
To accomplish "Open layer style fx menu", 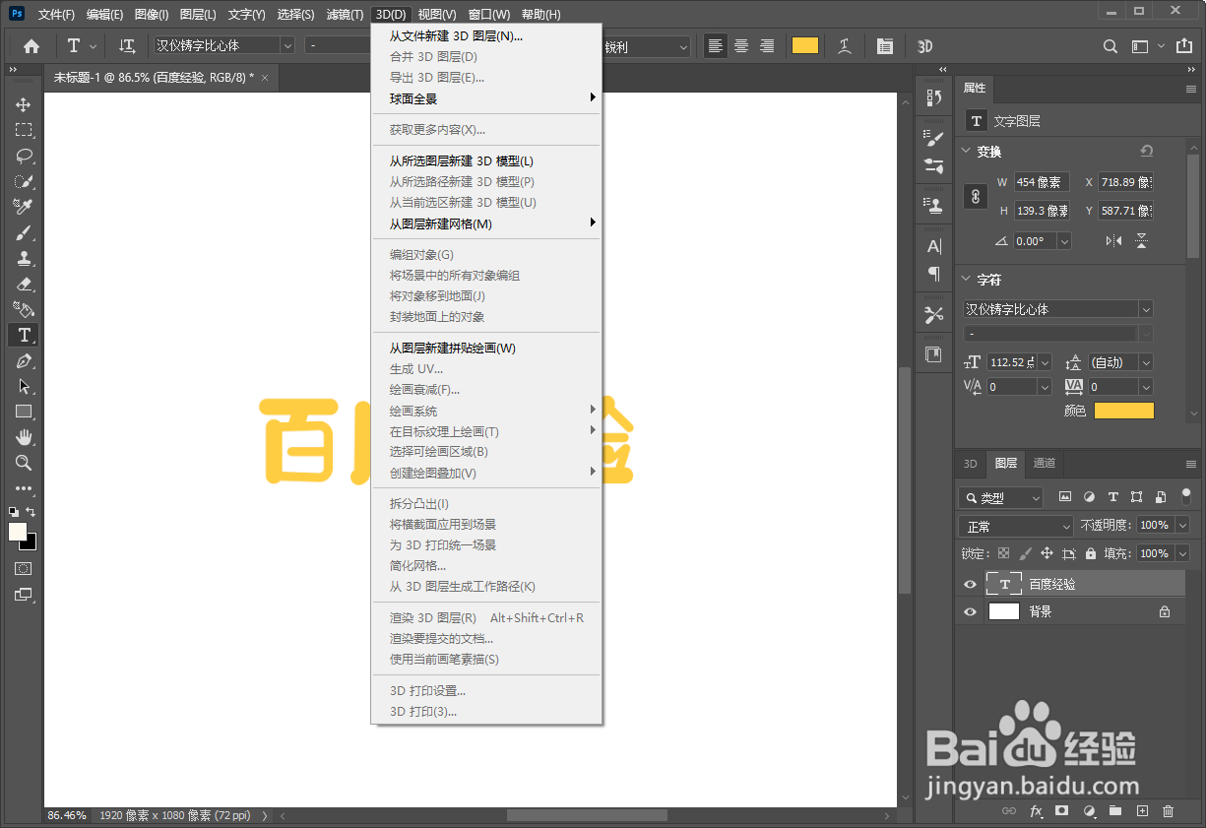I will 1036,811.
